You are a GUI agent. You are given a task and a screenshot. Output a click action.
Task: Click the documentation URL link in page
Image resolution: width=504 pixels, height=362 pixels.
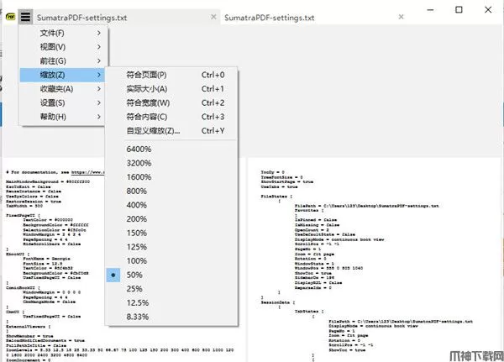[87, 172]
